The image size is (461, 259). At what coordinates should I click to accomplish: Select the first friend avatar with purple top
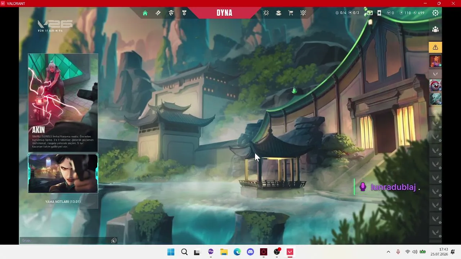435,61
